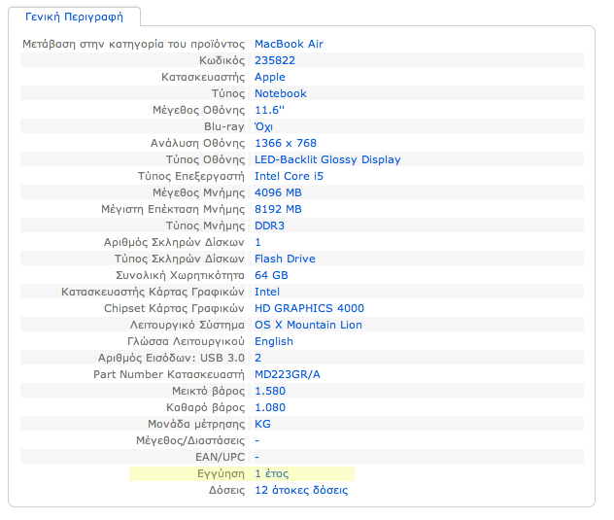Screen dimensions: 614x520
Task: Click the Ανάλυση Οθόνης label
Action: pos(198,143)
